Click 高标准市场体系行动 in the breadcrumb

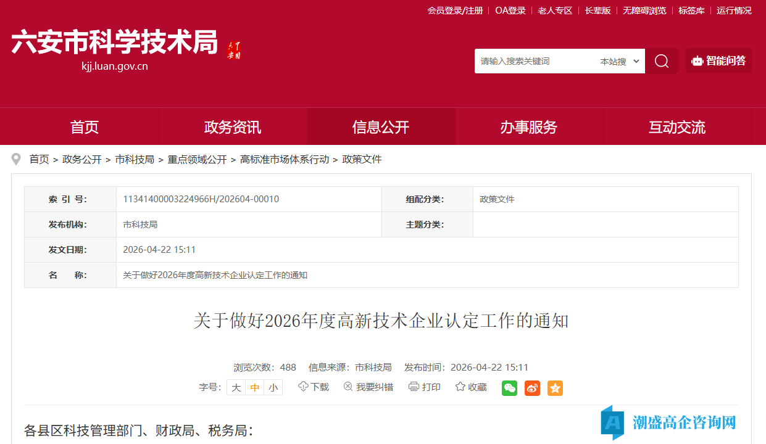point(285,160)
